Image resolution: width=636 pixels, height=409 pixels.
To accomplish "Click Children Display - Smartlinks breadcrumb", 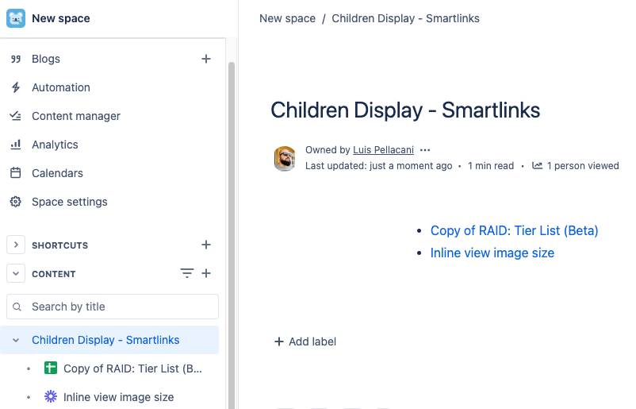I will coord(405,18).
